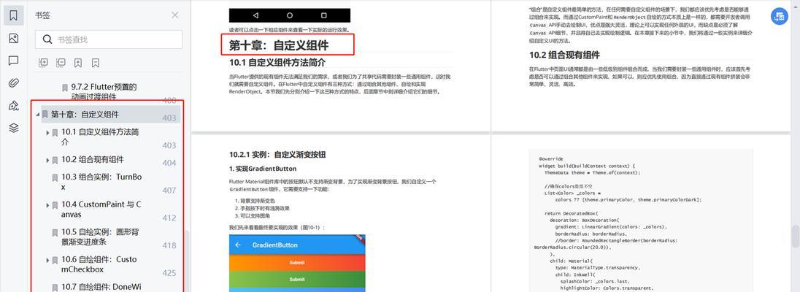Click the orange Submit button in figure
Image resolution: width=800 pixels, height=292 pixels.
pos(297,262)
